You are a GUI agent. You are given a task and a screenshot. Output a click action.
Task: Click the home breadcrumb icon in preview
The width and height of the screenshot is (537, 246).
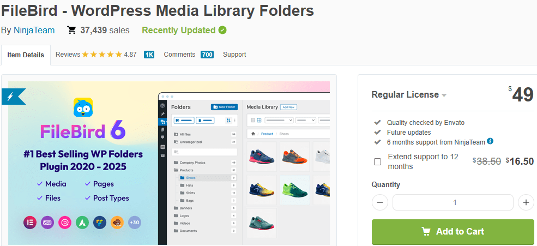click(x=253, y=134)
